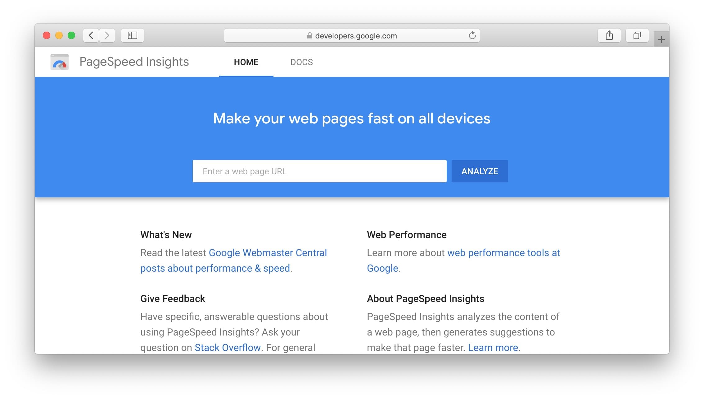The height and width of the screenshot is (400, 704).
Task: Open the Share sheet icon
Action: tap(609, 35)
